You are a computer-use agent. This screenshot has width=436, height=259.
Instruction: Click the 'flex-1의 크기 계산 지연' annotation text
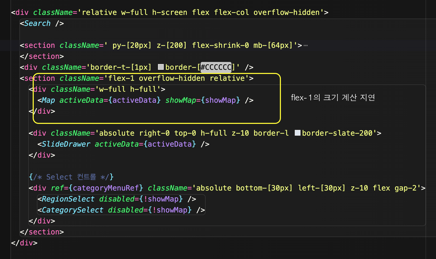[x=333, y=98]
